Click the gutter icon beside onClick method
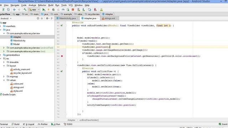 coord(62,71)
